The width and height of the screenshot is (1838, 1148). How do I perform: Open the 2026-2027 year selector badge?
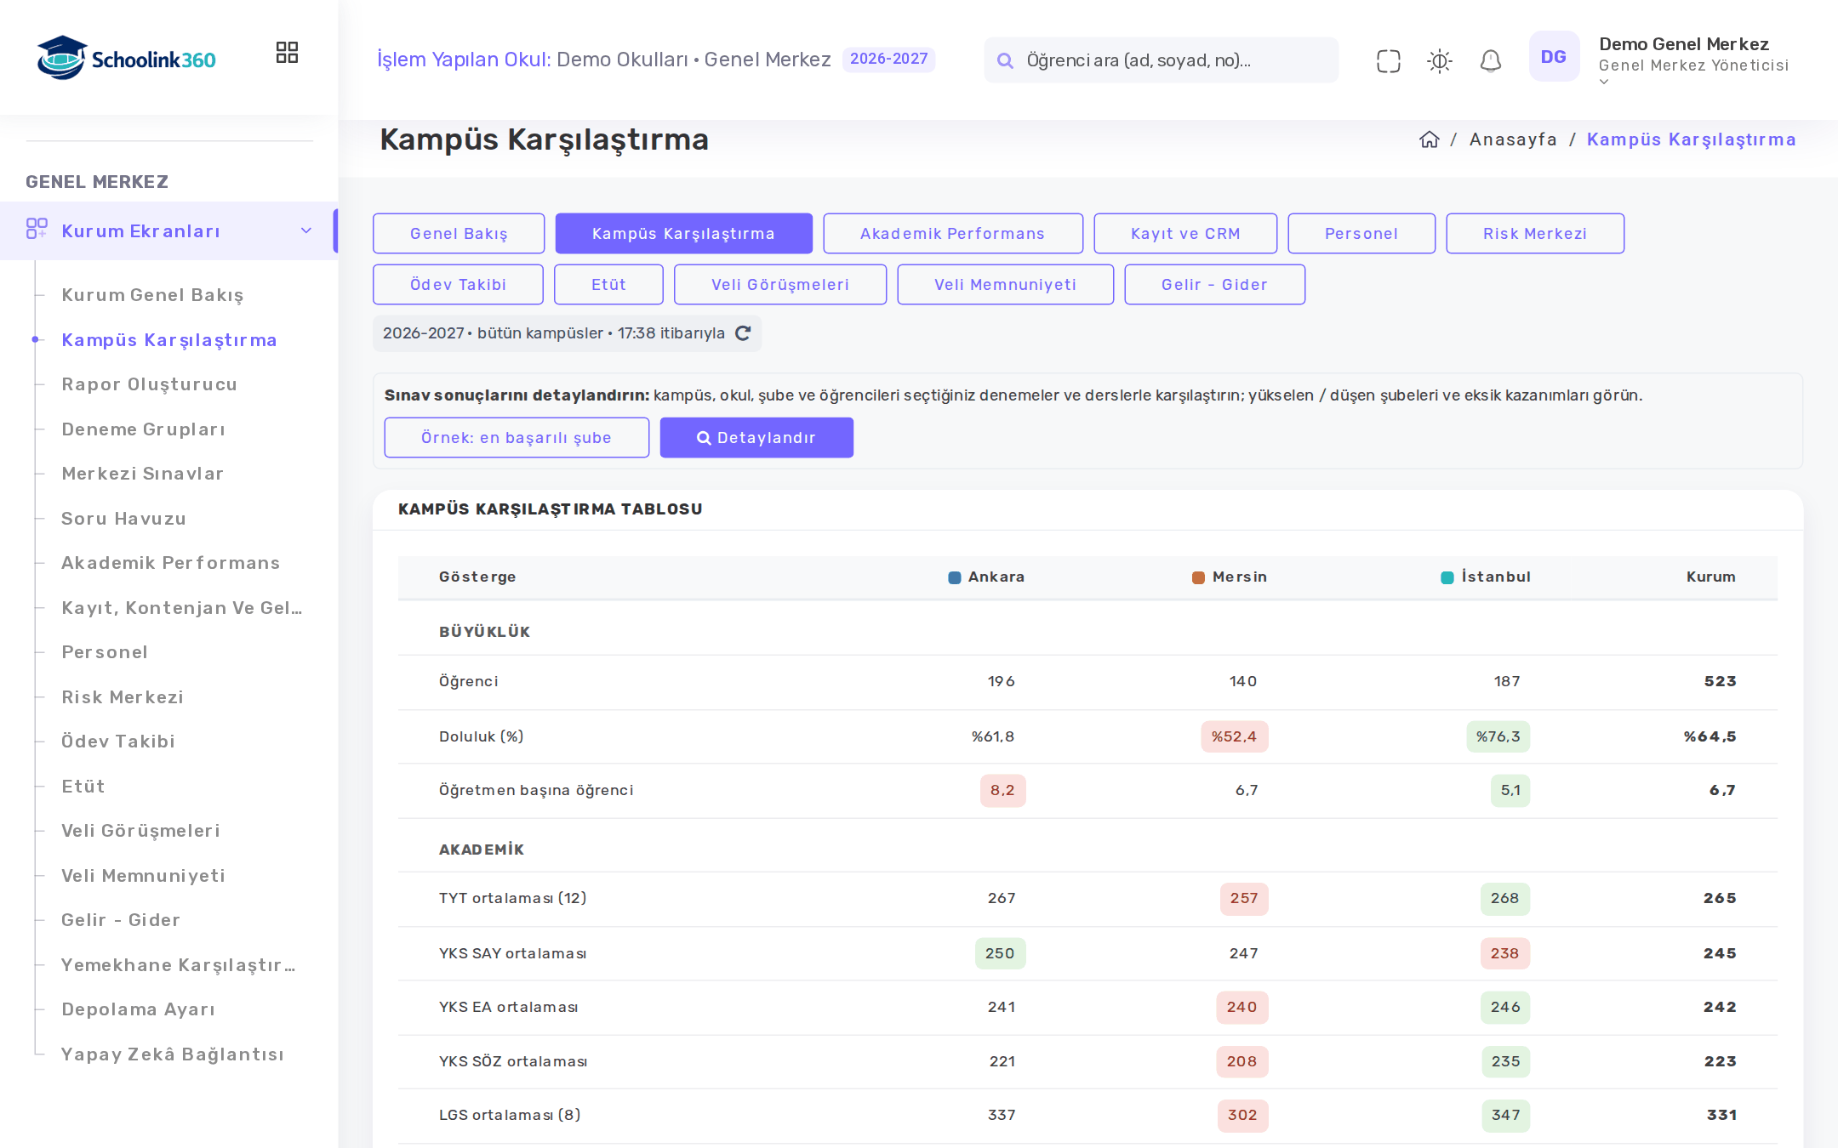(x=888, y=59)
